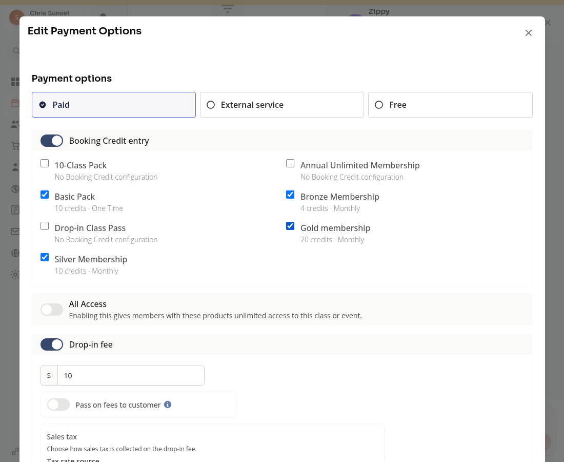The height and width of the screenshot is (462, 564).
Task: Click the All Access description text
Action: [215, 316]
